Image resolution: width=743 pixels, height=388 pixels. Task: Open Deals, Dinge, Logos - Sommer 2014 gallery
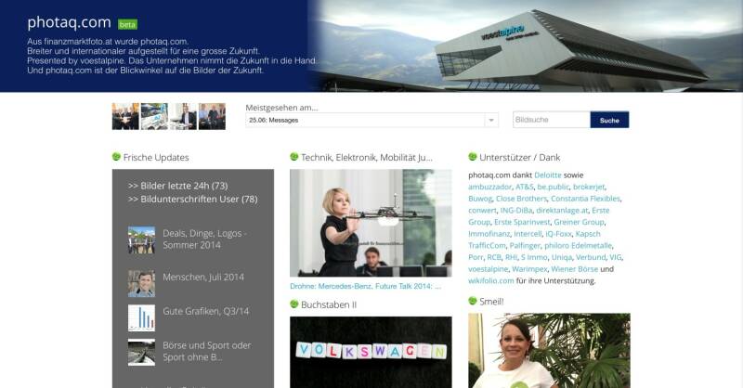pyautogui.click(x=204, y=239)
